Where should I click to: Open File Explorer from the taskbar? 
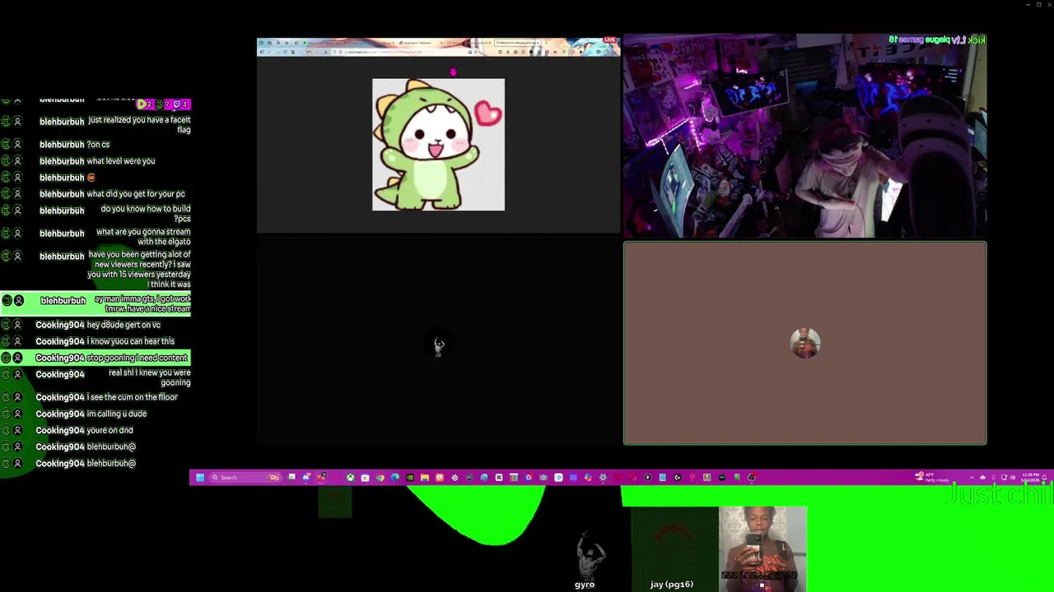[x=425, y=477]
